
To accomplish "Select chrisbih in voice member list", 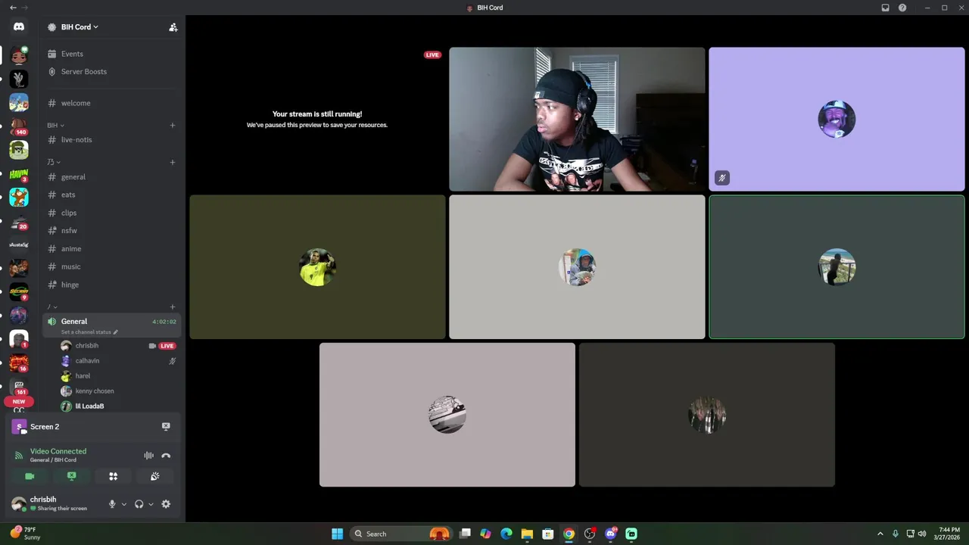I will [117, 346].
